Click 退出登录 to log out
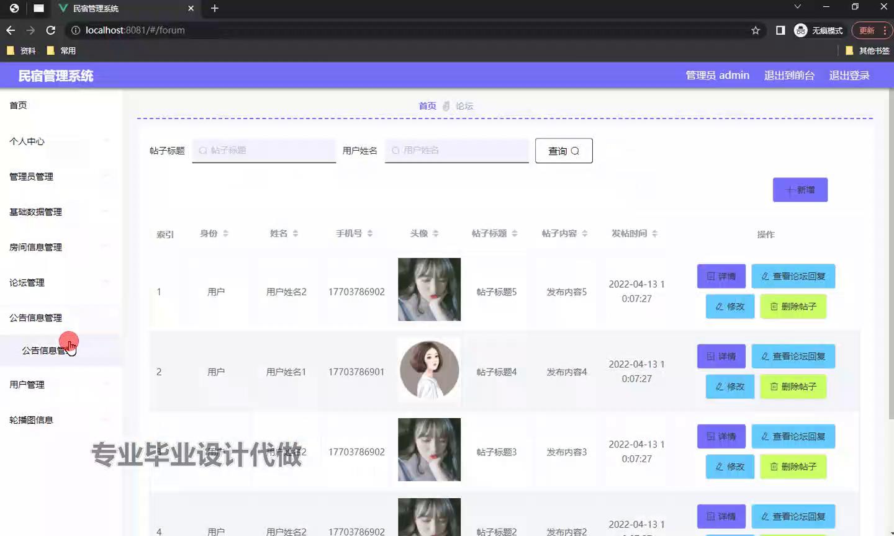This screenshot has height=536, width=894. [x=849, y=75]
